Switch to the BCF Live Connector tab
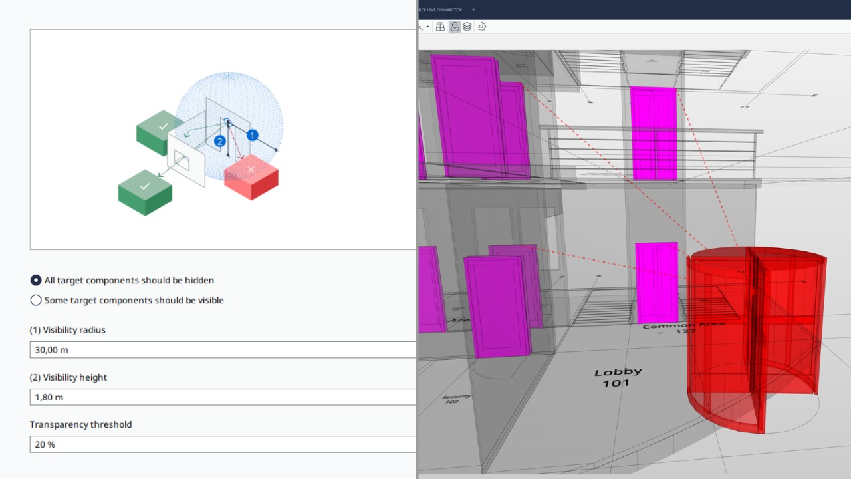851x479 pixels. tap(441, 10)
